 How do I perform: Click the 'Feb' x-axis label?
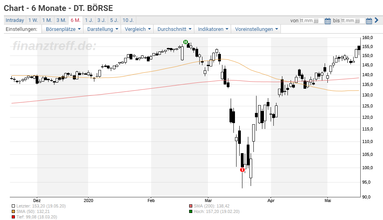click(x=151, y=200)
